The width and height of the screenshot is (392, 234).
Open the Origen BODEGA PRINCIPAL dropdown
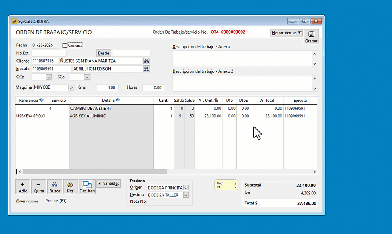click(186, 188)
